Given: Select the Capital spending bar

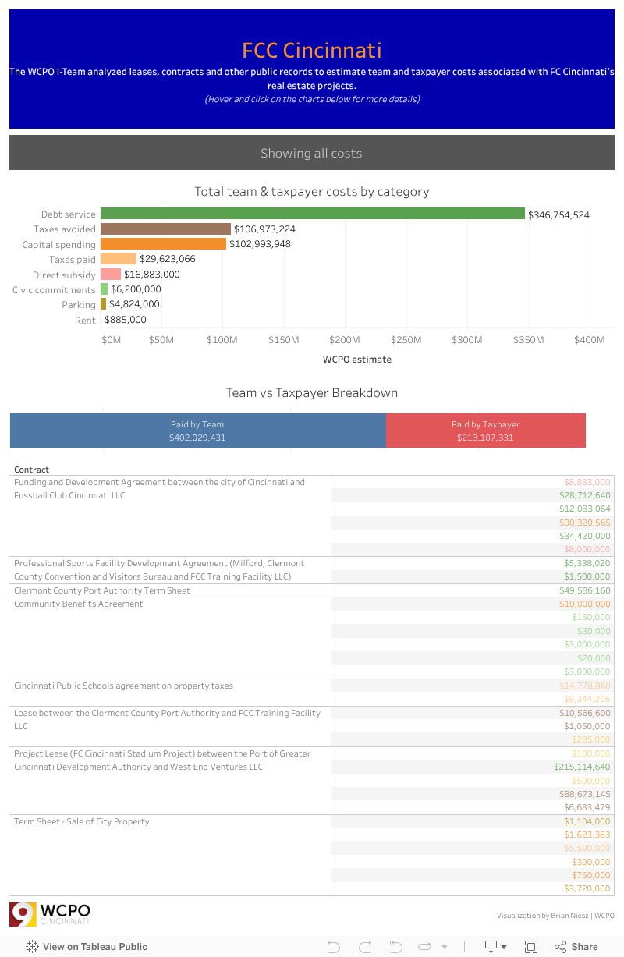Looking at the screenshot, I should [163, 244].
